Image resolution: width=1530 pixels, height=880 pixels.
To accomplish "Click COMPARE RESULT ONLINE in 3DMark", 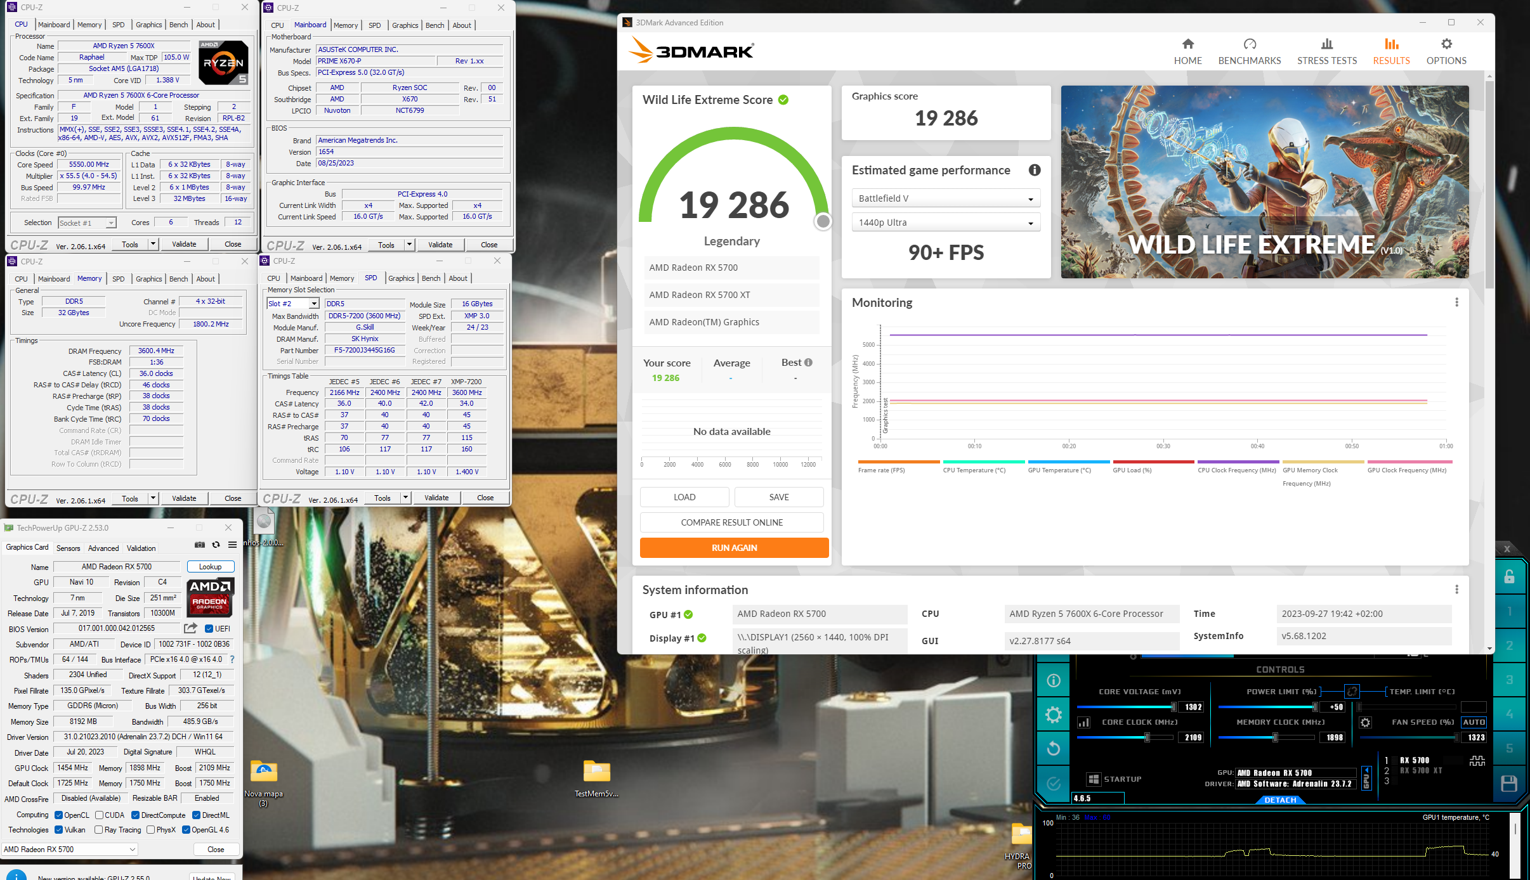I will [x=731, y=522].
